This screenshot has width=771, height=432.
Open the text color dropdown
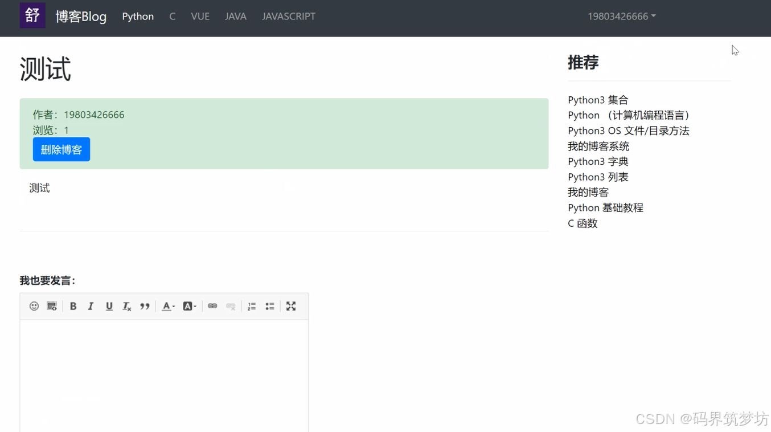tap(168, 306)
